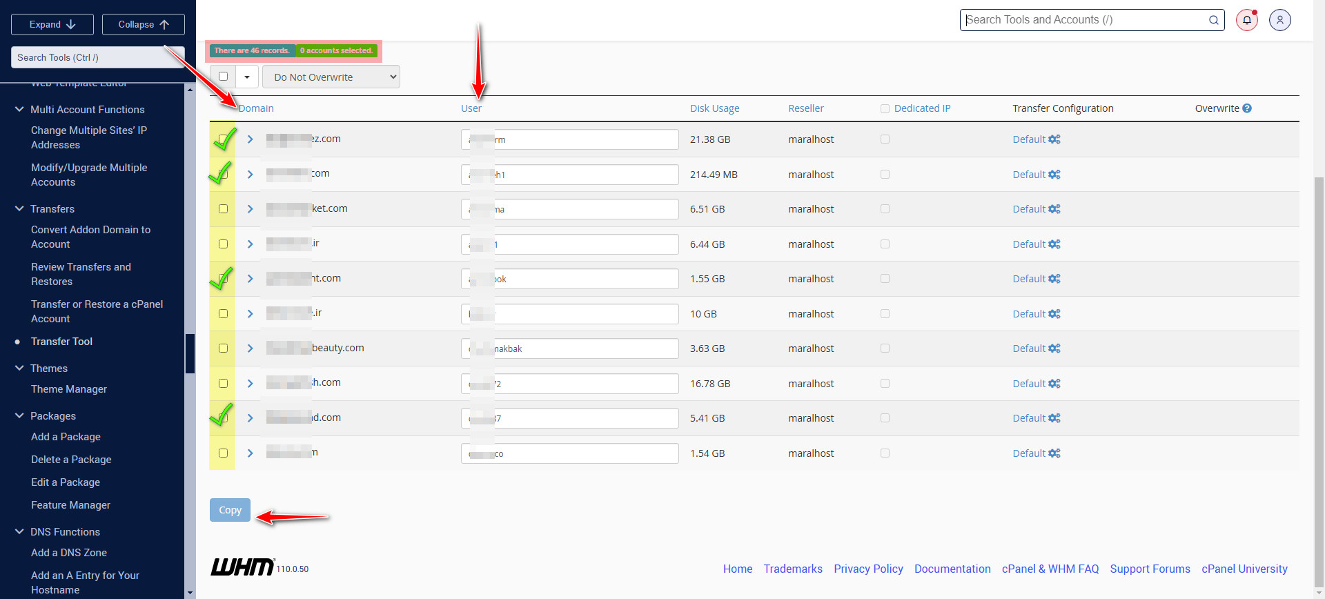Open the Documentation footer link
The height and width of the screenshot is (599, 1325).
coord(952,569)
